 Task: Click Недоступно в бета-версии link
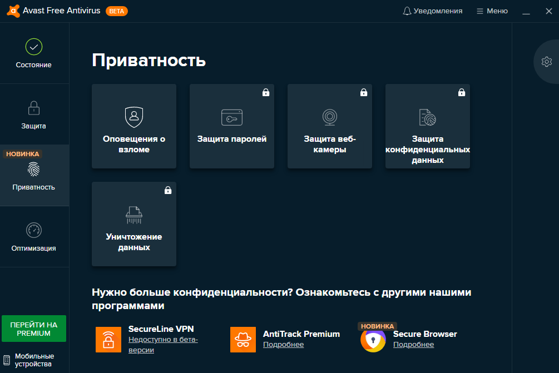(163, 345)
